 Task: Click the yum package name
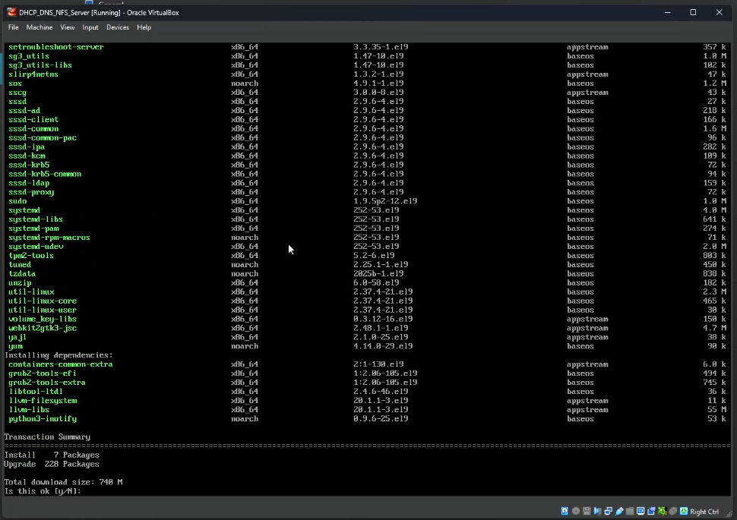[15, 346]
